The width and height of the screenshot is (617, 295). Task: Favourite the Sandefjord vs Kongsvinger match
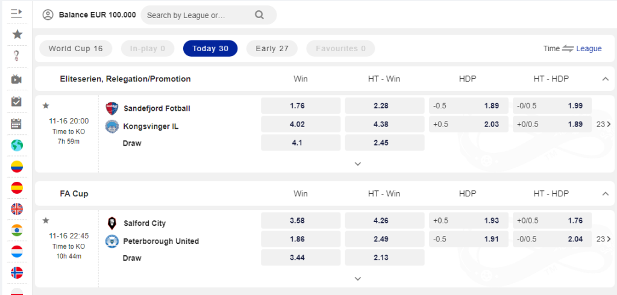[46, 106]
